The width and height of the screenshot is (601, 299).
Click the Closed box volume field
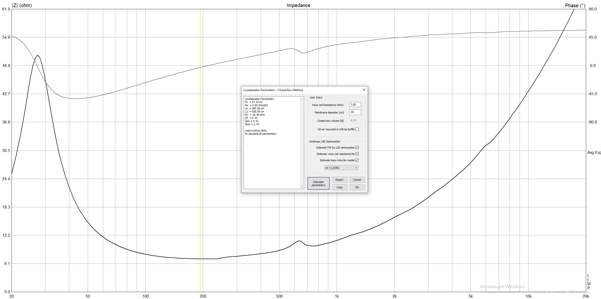(355, 120)
